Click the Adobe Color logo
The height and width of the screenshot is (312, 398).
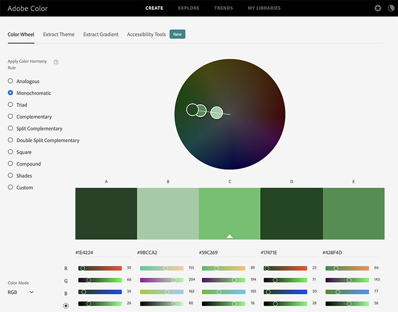[28, 8]
